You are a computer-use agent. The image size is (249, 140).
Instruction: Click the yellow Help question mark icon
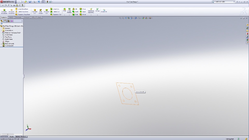coord(23,5)
